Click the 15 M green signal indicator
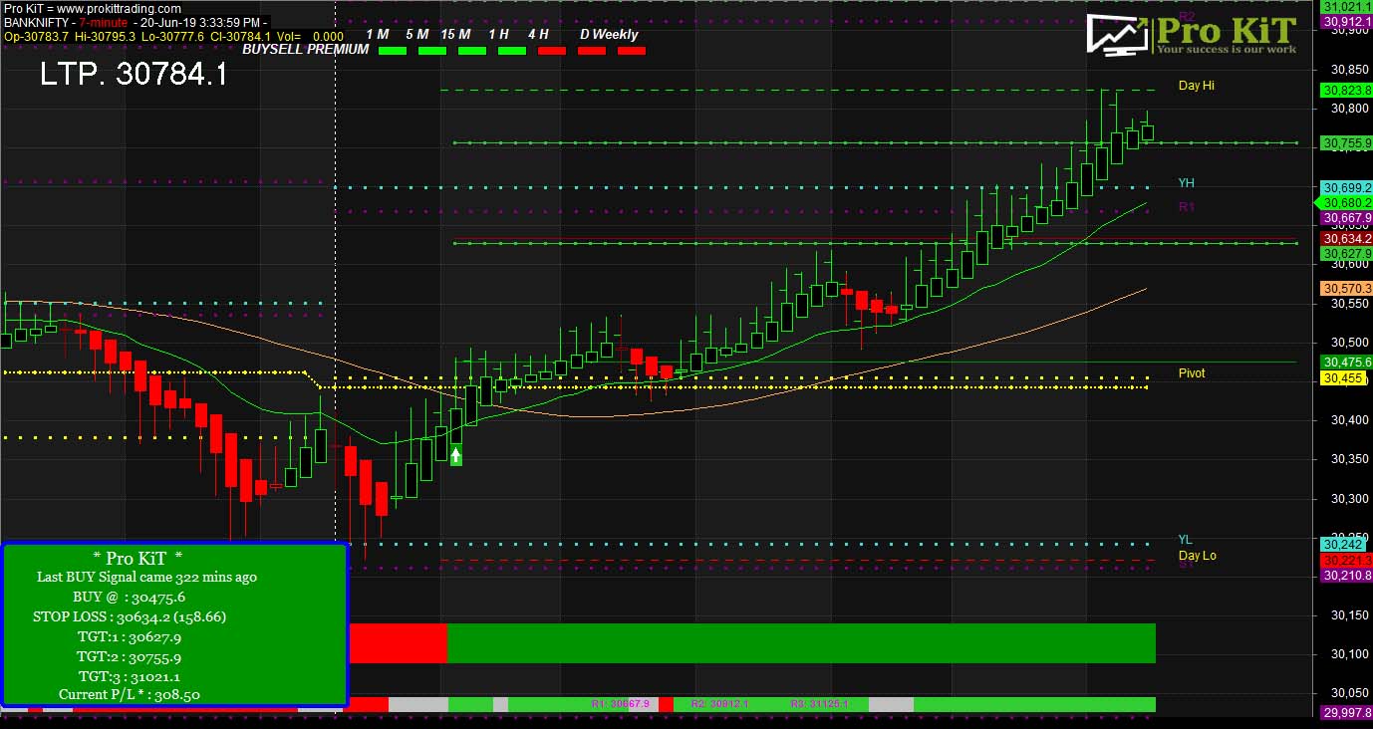Screen dimensions: 1373x729 click(x=471, y=50)
